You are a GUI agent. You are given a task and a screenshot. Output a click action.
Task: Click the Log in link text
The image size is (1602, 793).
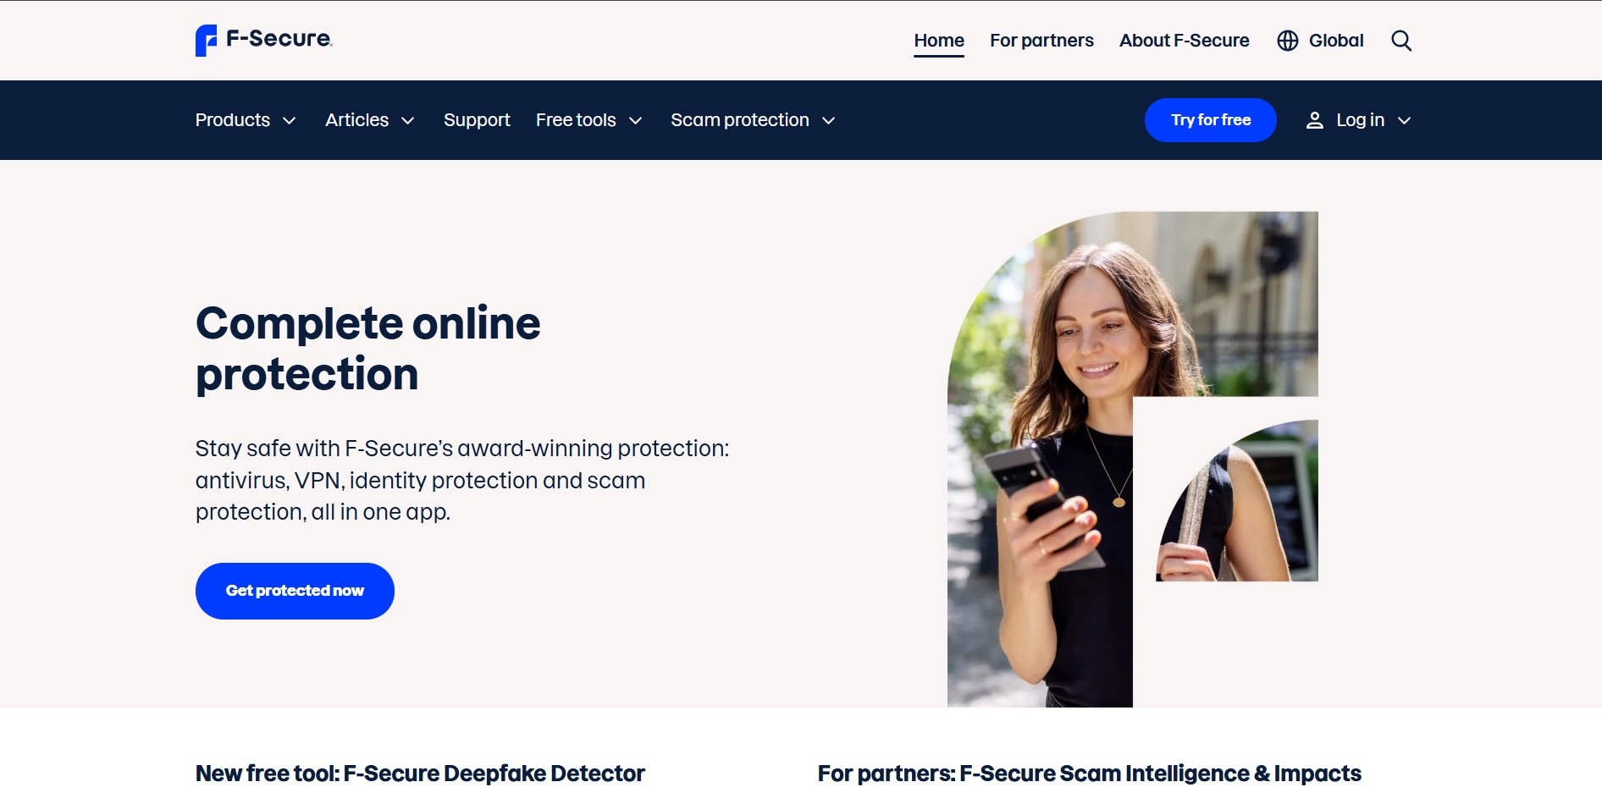(1360, 120)
